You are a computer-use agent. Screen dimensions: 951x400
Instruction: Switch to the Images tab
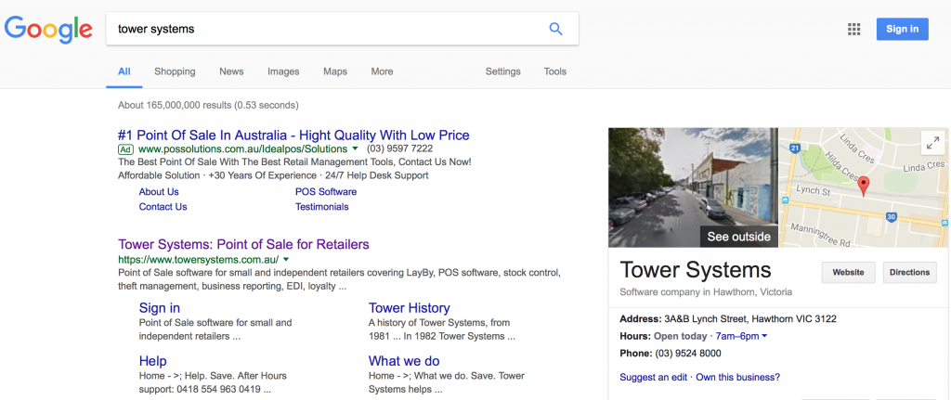[x=283, y=71]
